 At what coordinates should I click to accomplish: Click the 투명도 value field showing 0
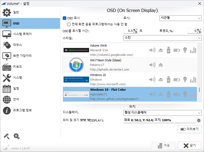tap(192, 31)
